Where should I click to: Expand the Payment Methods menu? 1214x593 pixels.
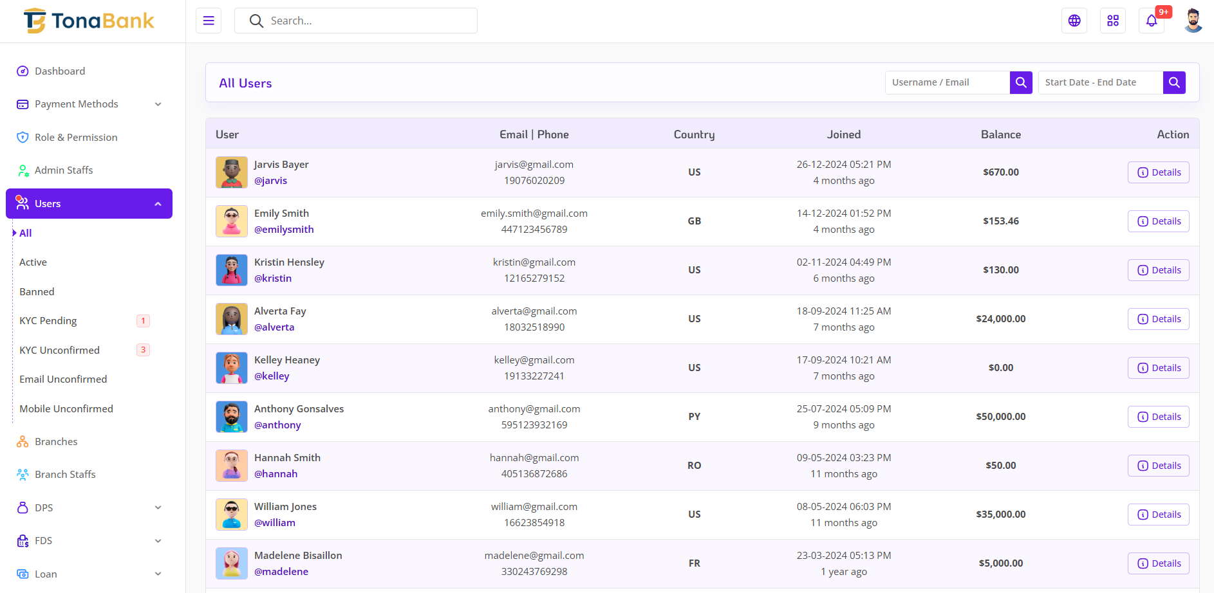(x=89, y=104)
